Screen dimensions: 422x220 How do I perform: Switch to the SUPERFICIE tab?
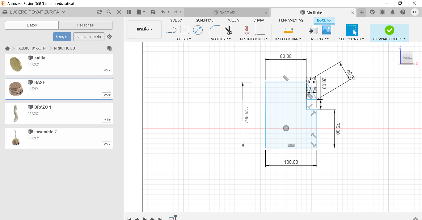click(205, 20)
